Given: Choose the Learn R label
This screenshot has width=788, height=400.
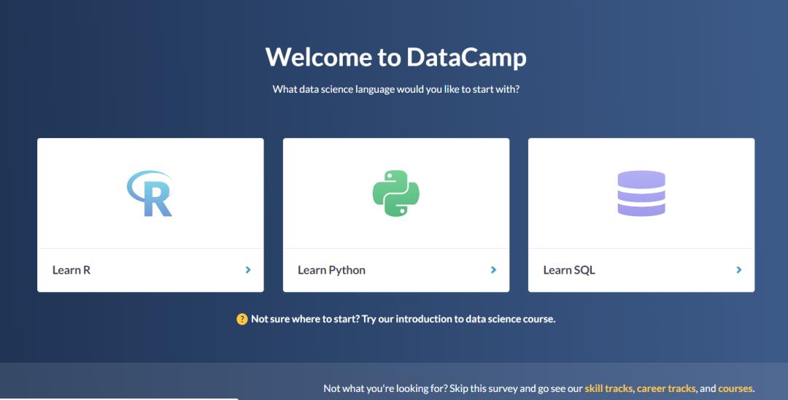Looking at the screenshot, I should click(72, 270).
